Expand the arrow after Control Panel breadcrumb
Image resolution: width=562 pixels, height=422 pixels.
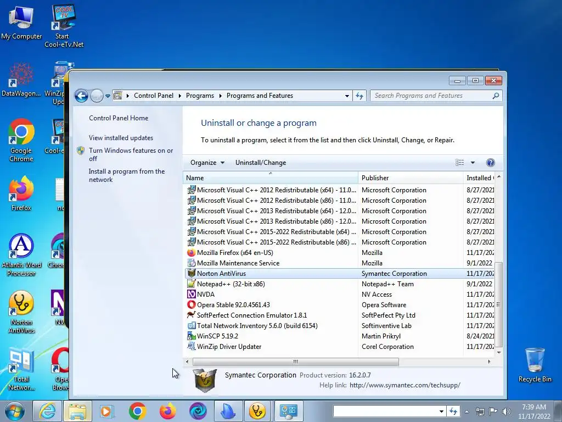180,96
